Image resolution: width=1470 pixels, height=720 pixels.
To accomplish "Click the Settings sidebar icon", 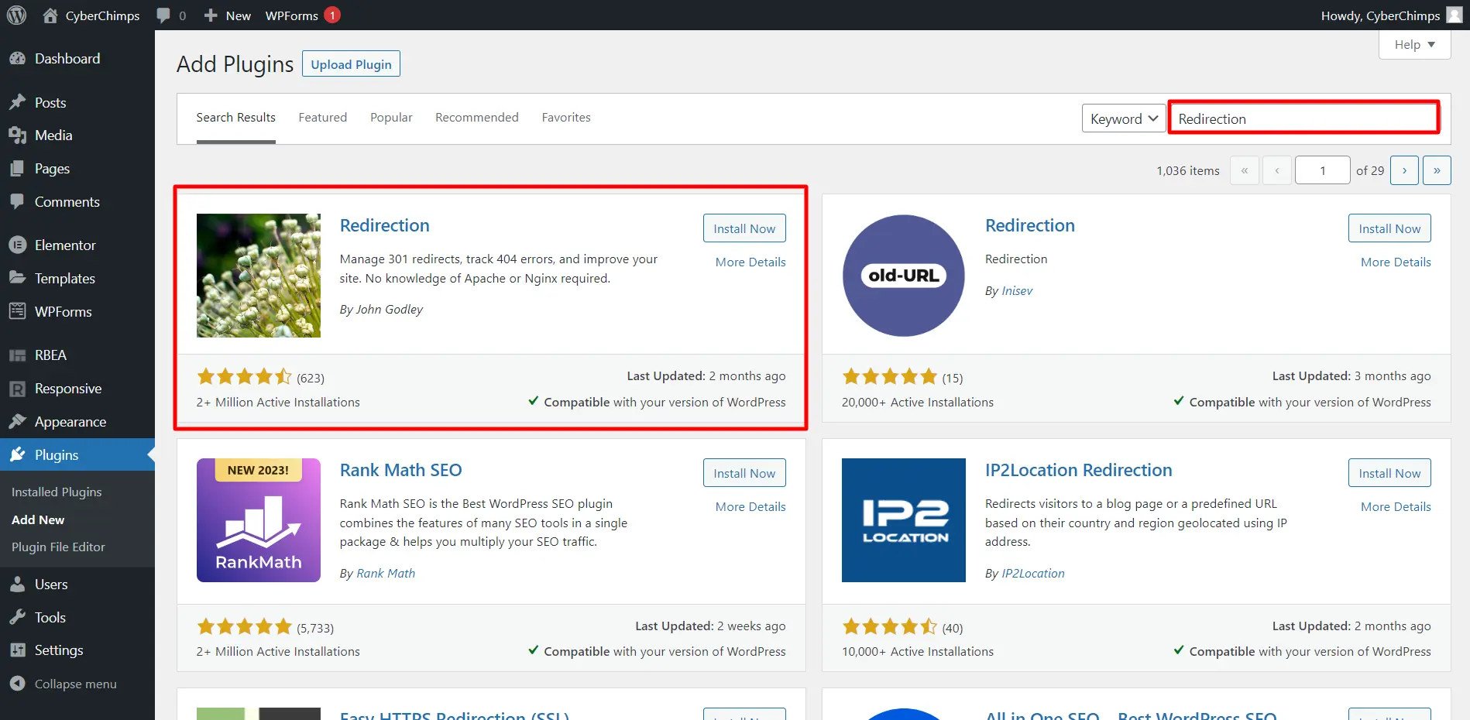I will point(17,650).
